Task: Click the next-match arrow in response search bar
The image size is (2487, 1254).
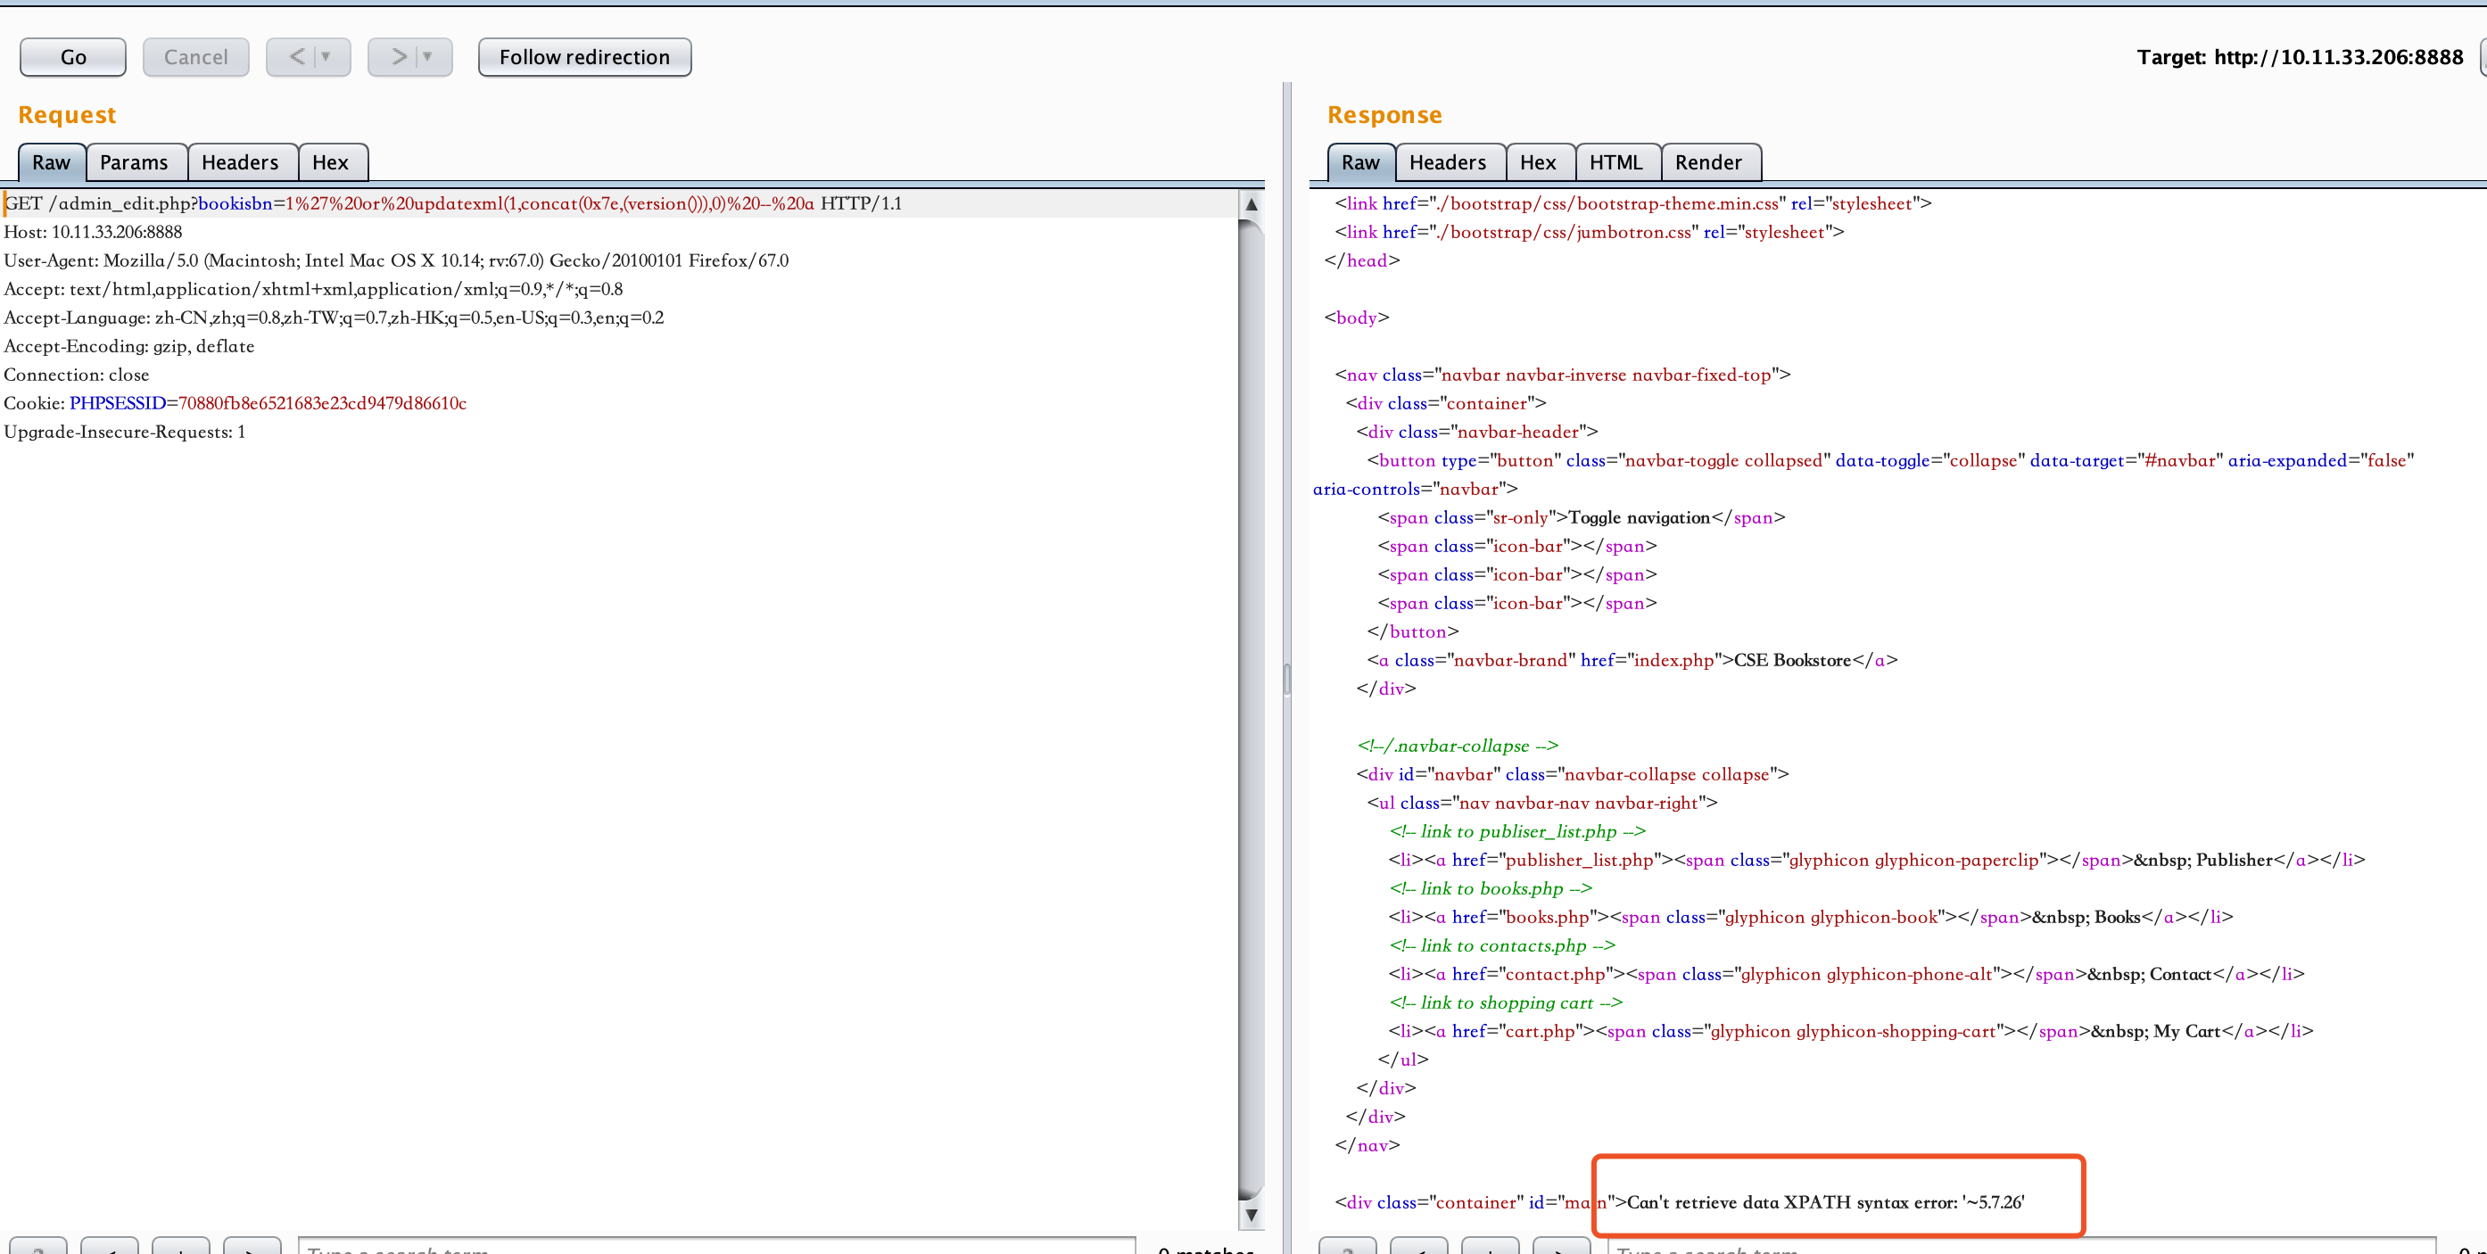Action: (1561, 1250)
